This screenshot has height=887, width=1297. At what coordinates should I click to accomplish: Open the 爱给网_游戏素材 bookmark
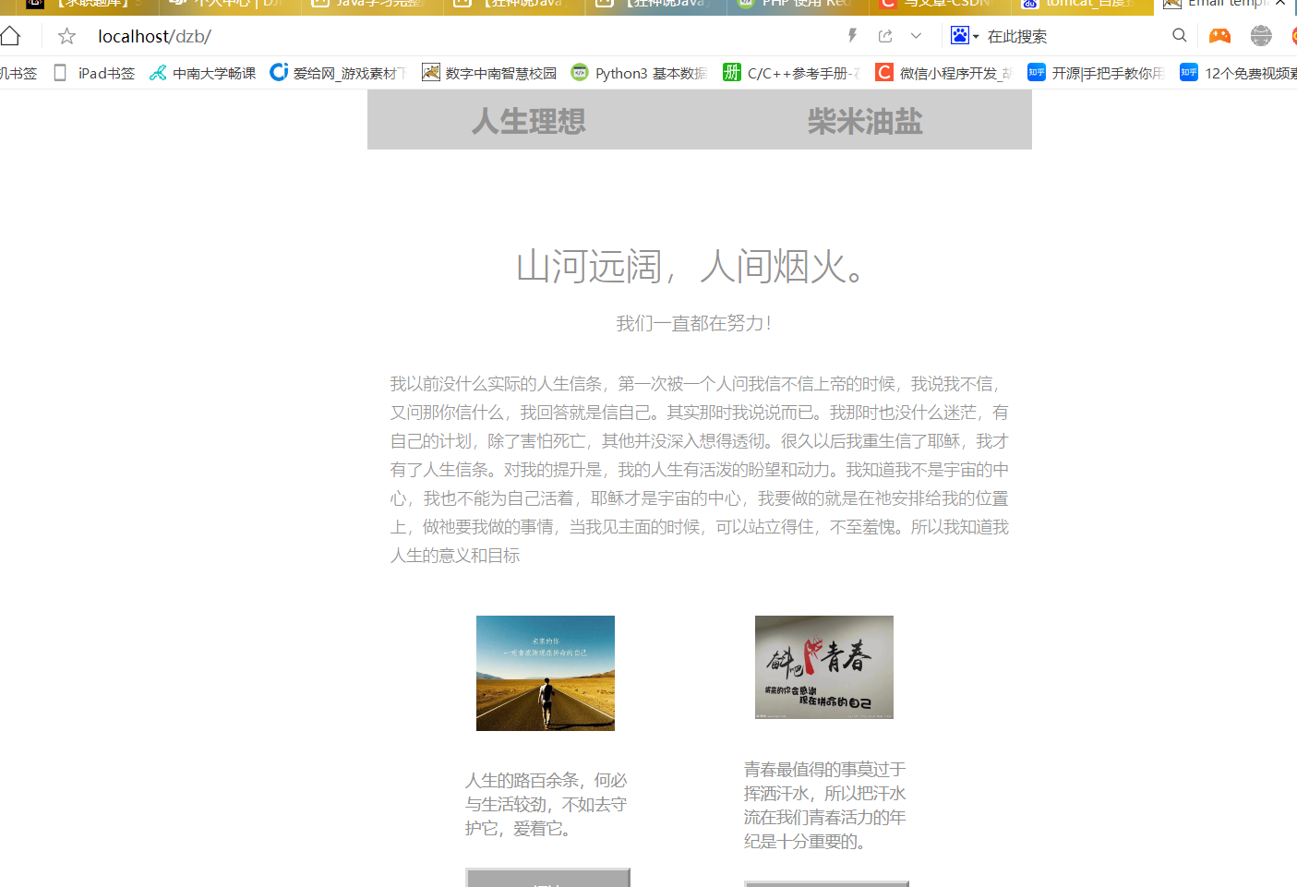(x=338, y=73)
